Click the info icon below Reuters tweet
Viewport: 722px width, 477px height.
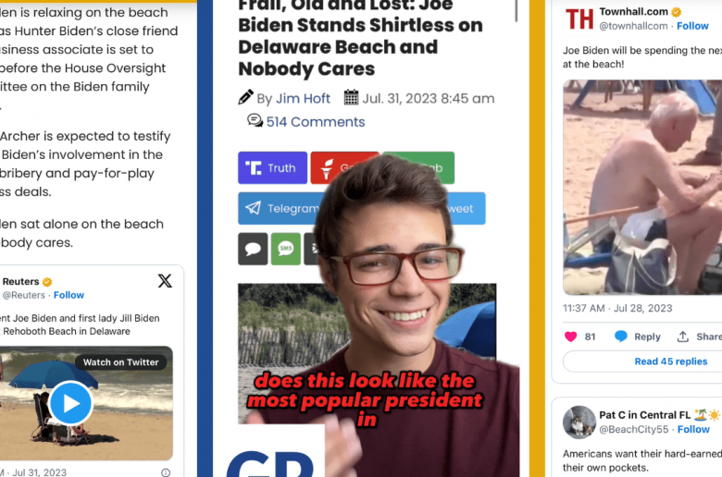pos(166,472)
